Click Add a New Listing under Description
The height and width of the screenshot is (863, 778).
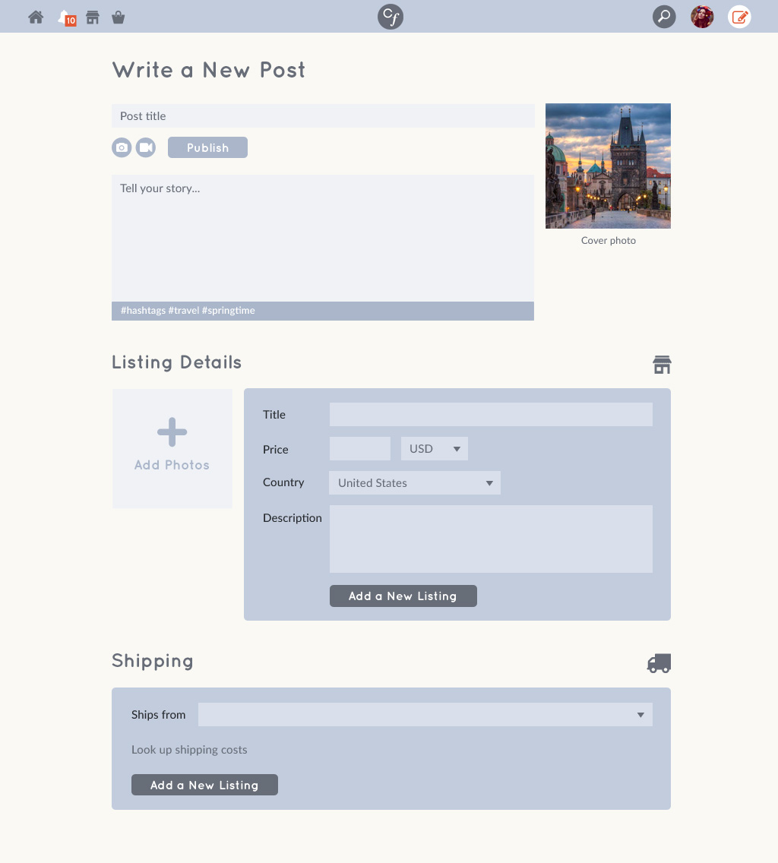[x=403, y=596]
